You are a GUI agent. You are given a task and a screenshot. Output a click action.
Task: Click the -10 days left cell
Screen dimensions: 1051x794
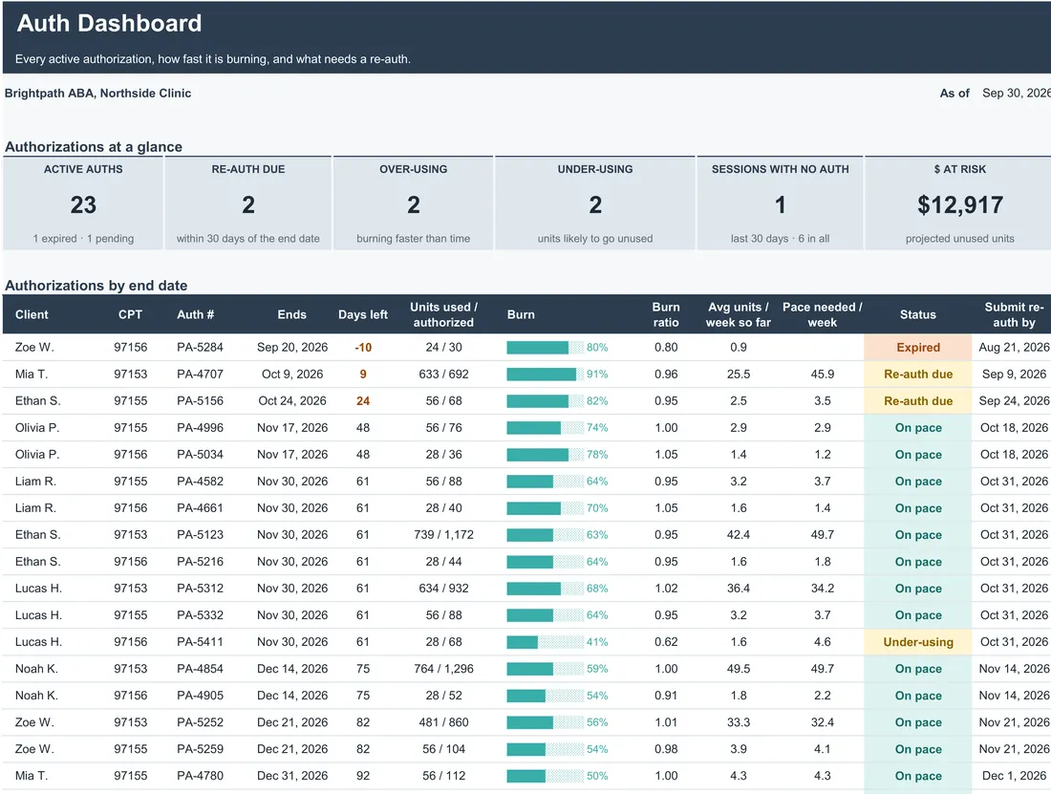tap(363, 347)
